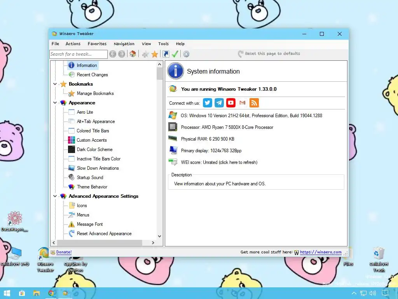Open the https://winaero.com link

pyautogui.click(x=321, y=252)
